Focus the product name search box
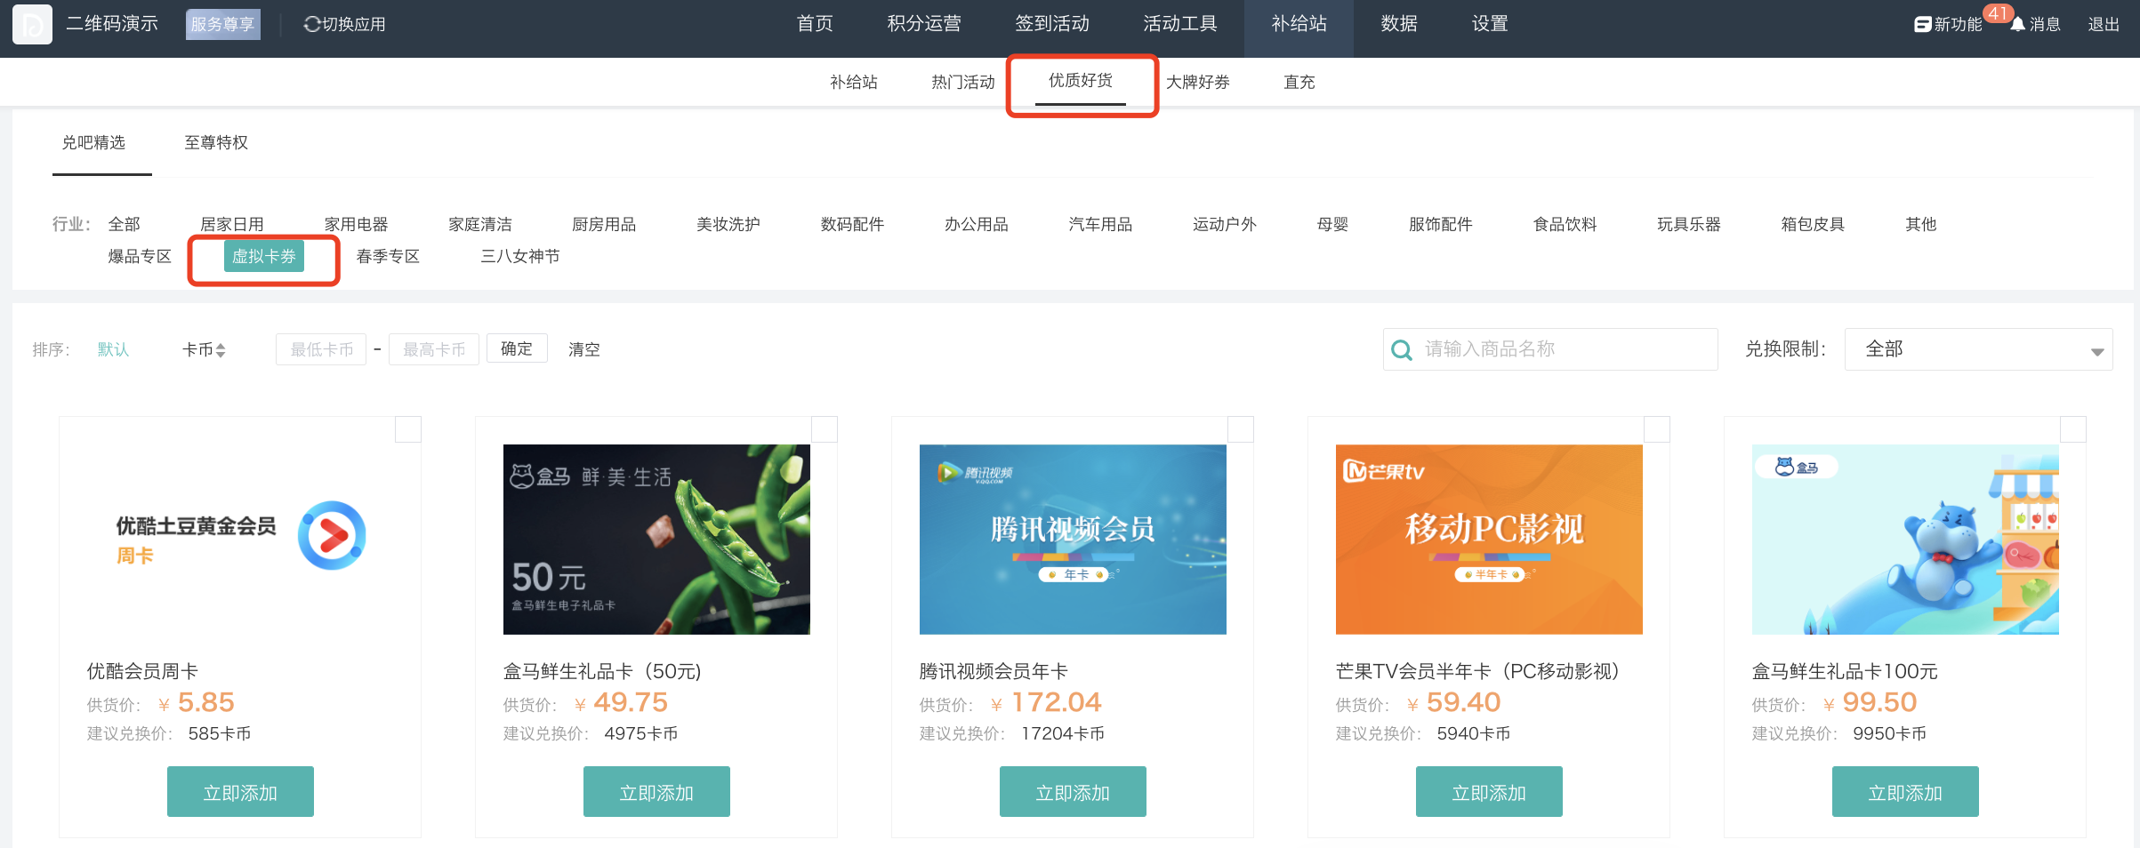 click(1550, 349)
